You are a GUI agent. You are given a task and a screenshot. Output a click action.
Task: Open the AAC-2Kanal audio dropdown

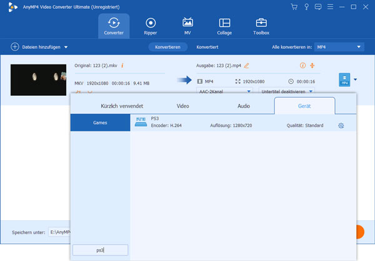(224, 91)
